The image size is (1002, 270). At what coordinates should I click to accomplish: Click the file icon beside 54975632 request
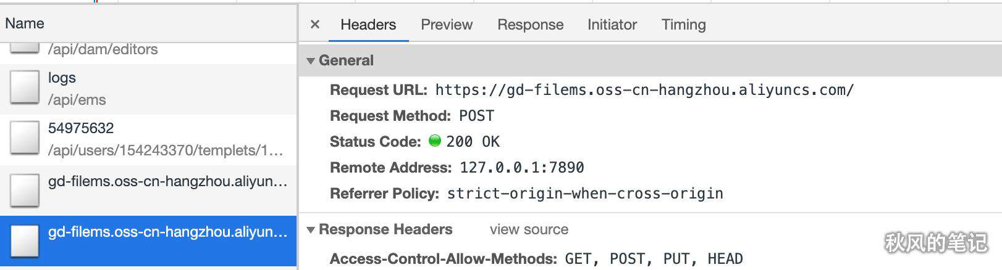pyautogui.click(x=25, y=138)
